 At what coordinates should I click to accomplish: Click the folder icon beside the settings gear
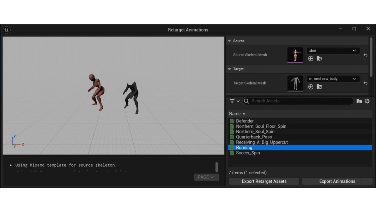pyautogui.click(x=359, y=101)
